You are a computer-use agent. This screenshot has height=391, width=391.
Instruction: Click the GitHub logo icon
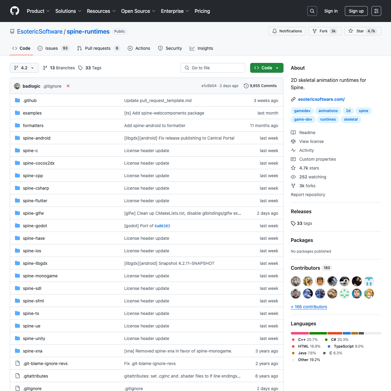[x=15, y=11]
